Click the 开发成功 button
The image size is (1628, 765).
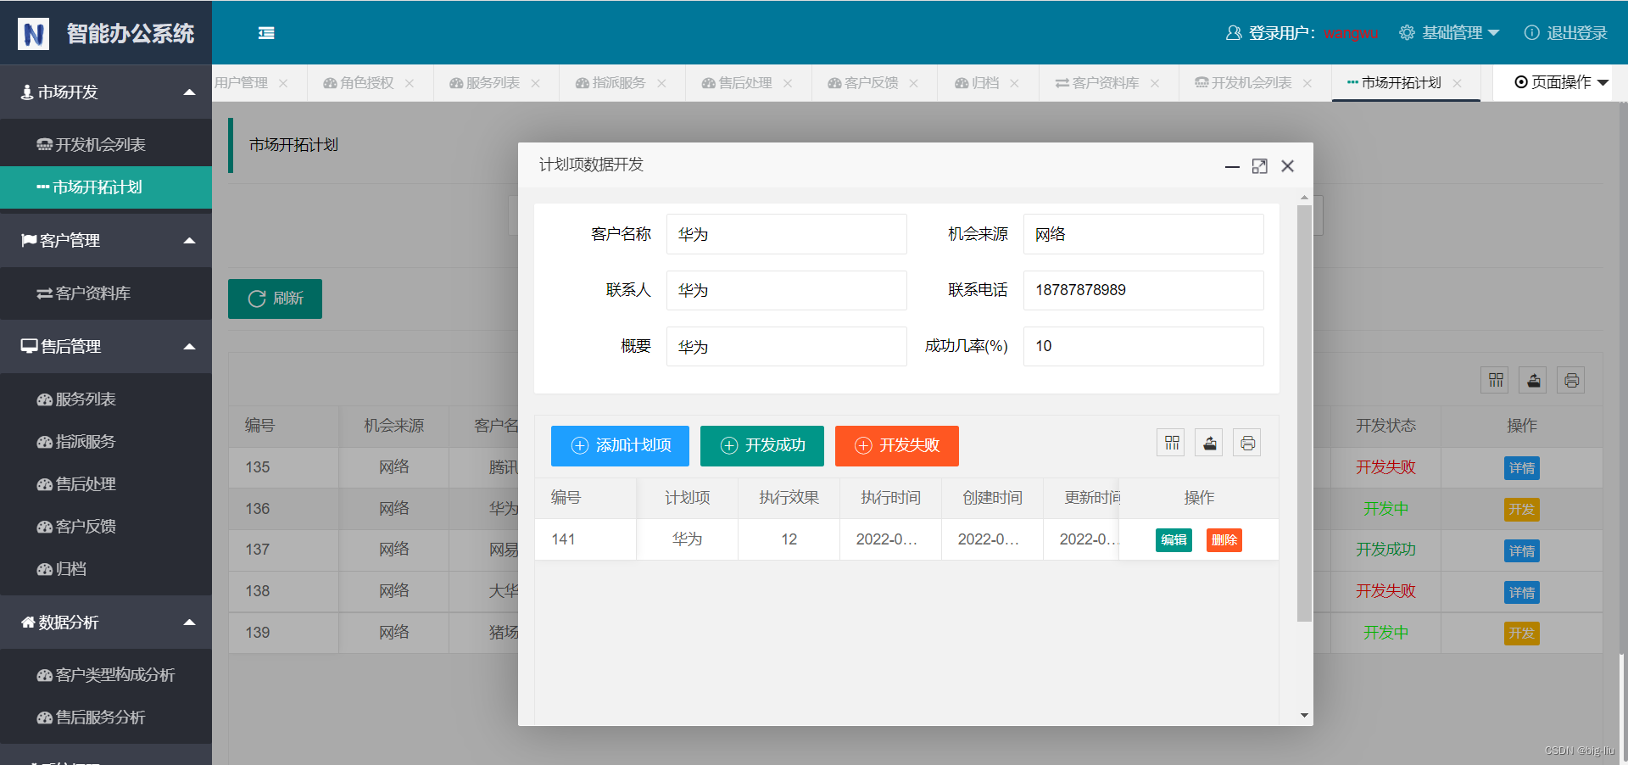tap(762, 446)
